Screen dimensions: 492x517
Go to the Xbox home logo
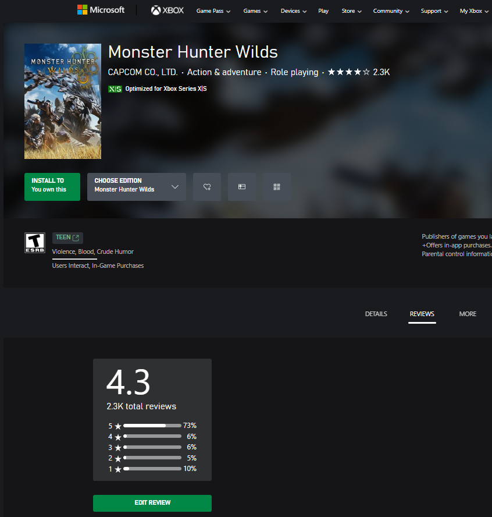[x=167, y=10]
